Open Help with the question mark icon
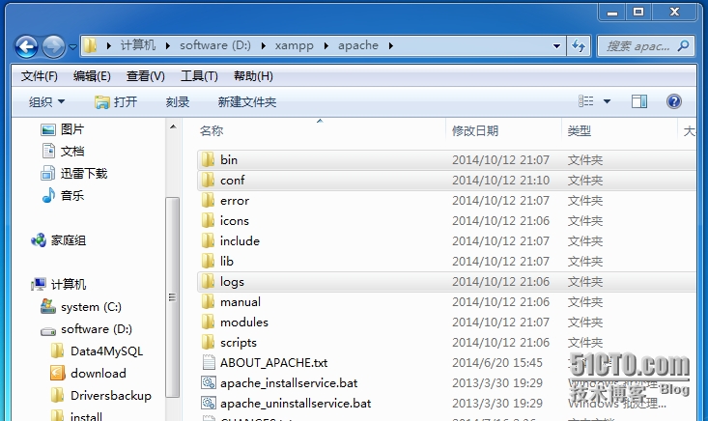 coord(673,101)
